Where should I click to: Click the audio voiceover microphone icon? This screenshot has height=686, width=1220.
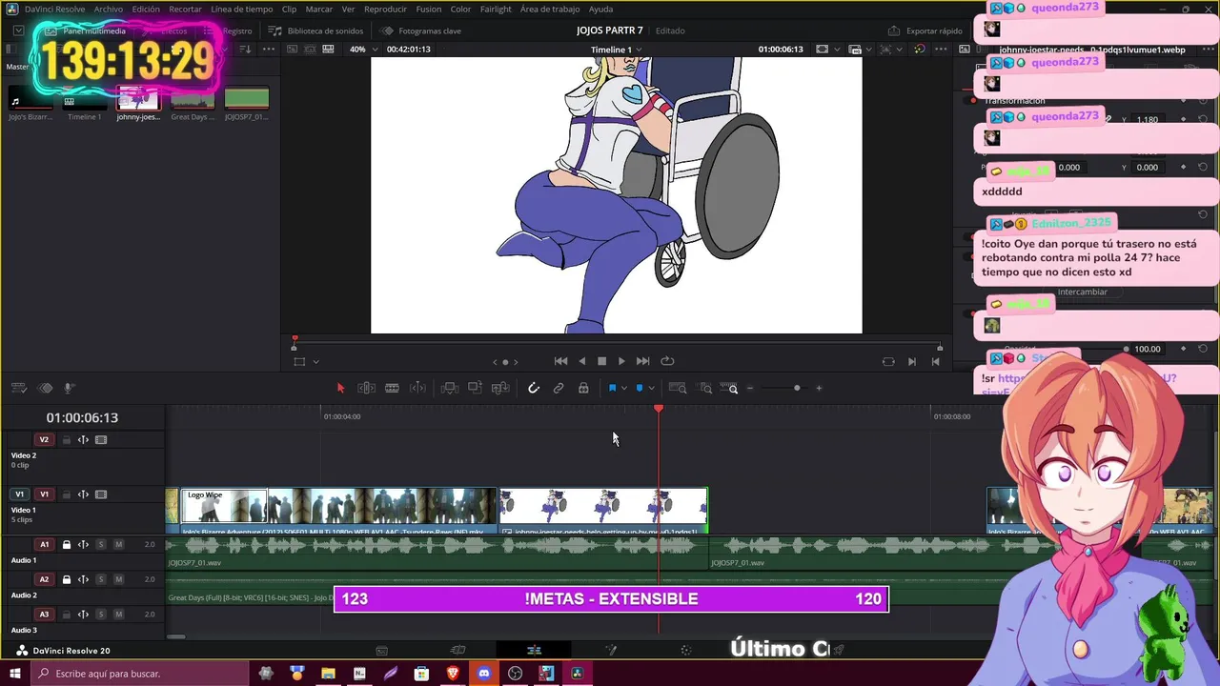(69, 388)
